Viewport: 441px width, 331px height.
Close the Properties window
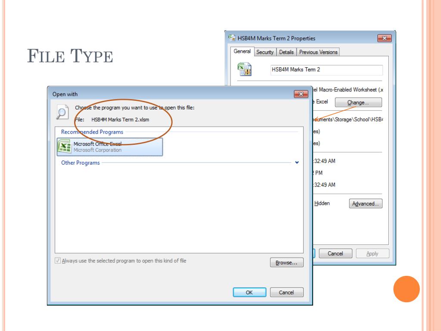pyautogui.click(x=385, y=38)
